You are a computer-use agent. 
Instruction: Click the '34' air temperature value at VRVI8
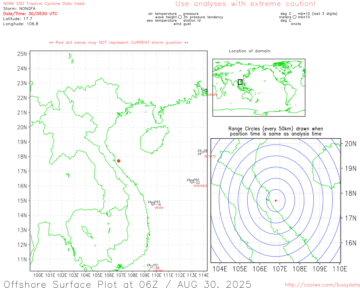(x=149, y=202)
